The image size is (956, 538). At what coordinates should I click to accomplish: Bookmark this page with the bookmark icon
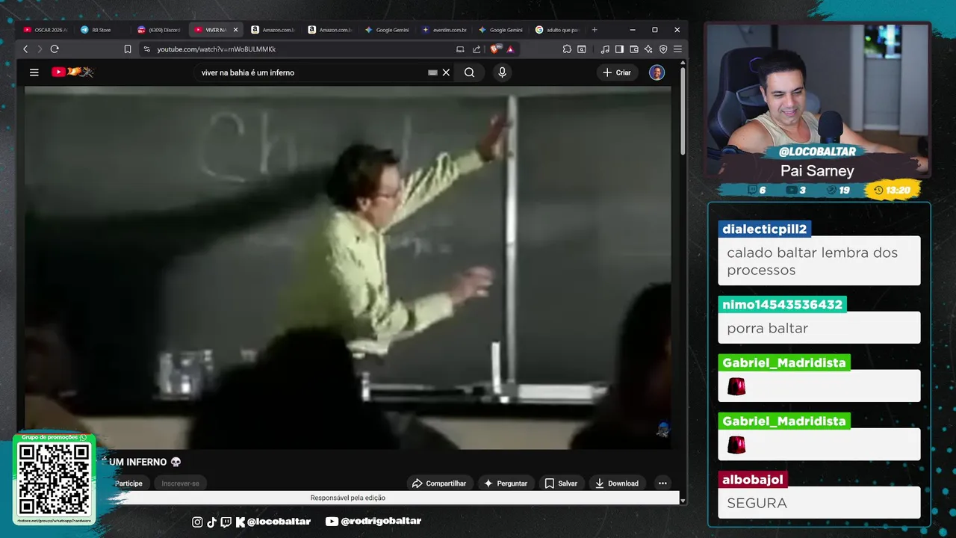pos(128,49)
